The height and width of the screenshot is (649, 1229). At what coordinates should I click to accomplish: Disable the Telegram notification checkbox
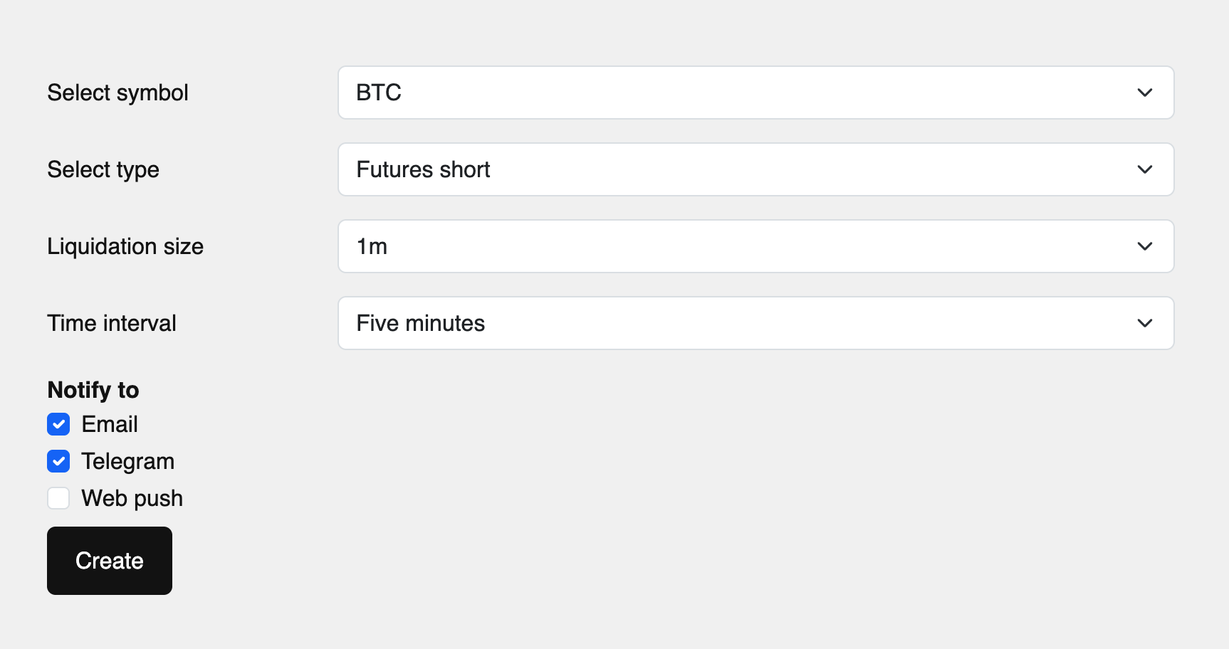coord(58,461)
